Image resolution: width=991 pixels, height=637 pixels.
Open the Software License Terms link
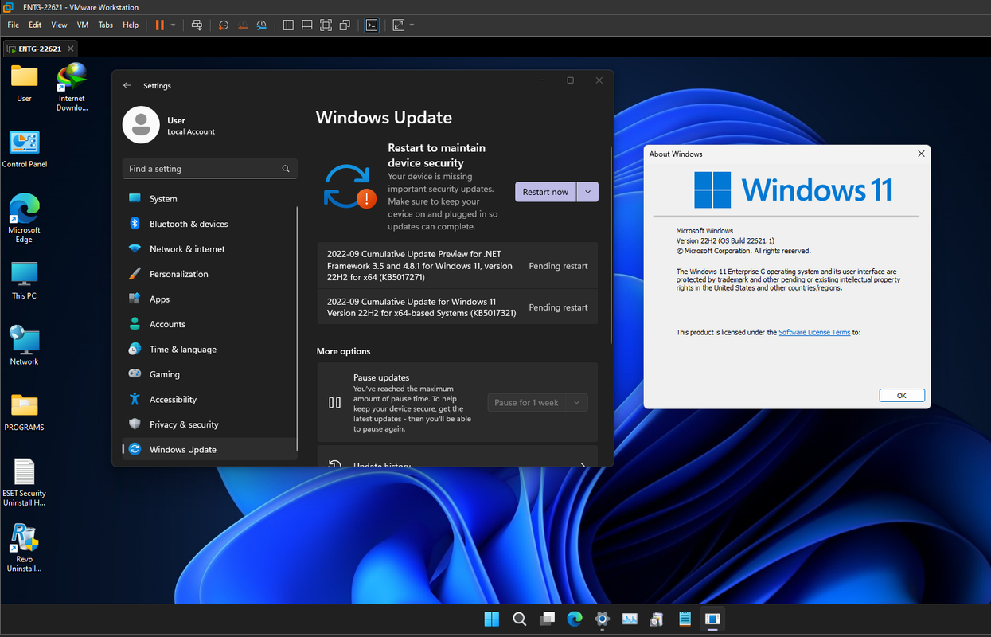814,332
